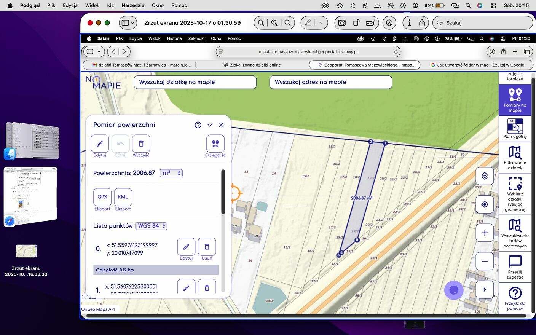Image resolution: width=536 pixels, height=335 pixels.
Task: Click the Share icon in Preview toolbar
Action: pos(422,23)
